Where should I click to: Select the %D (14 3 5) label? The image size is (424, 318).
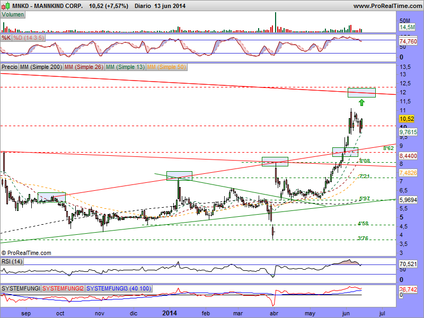click(29, 38)
